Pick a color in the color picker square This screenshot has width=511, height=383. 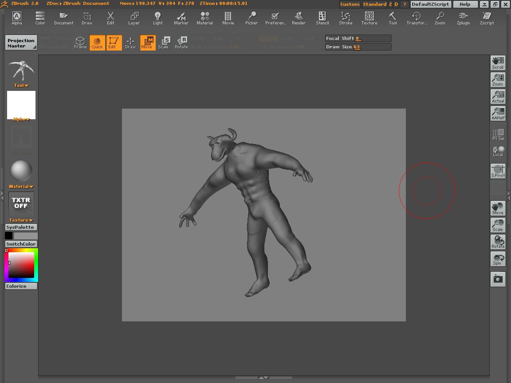point(21,265)
